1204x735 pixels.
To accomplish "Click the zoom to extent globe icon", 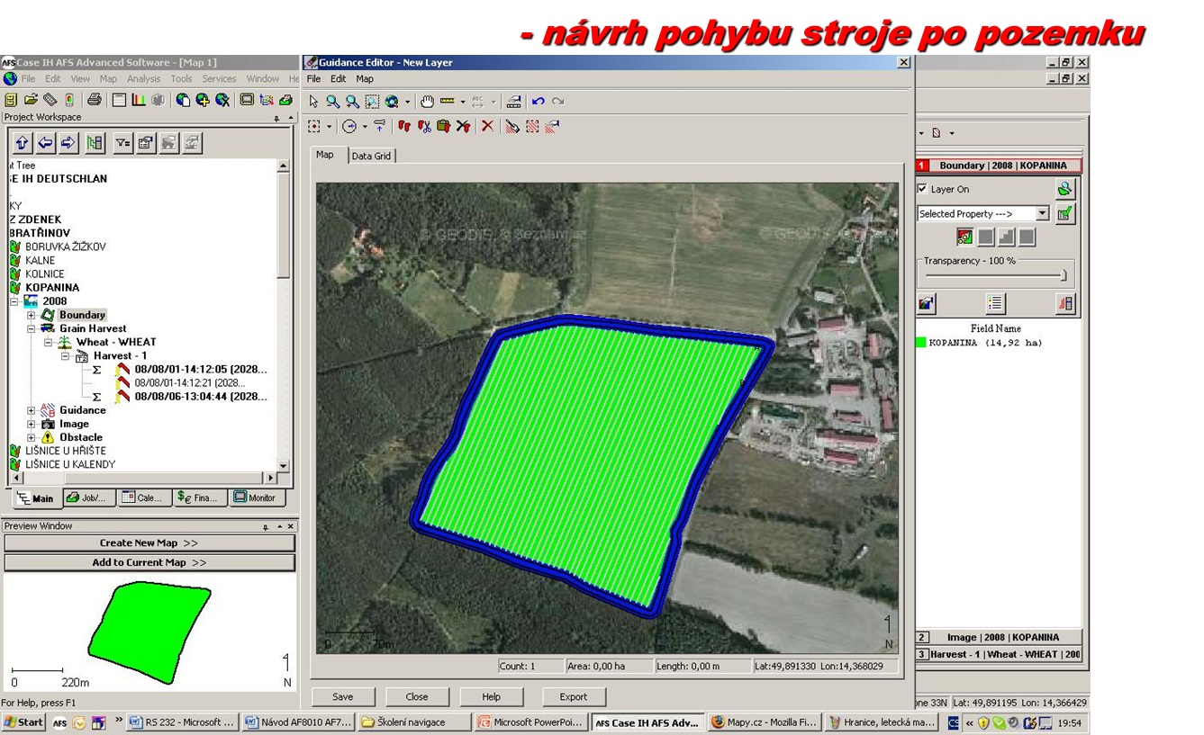I will tap(392, 102).
